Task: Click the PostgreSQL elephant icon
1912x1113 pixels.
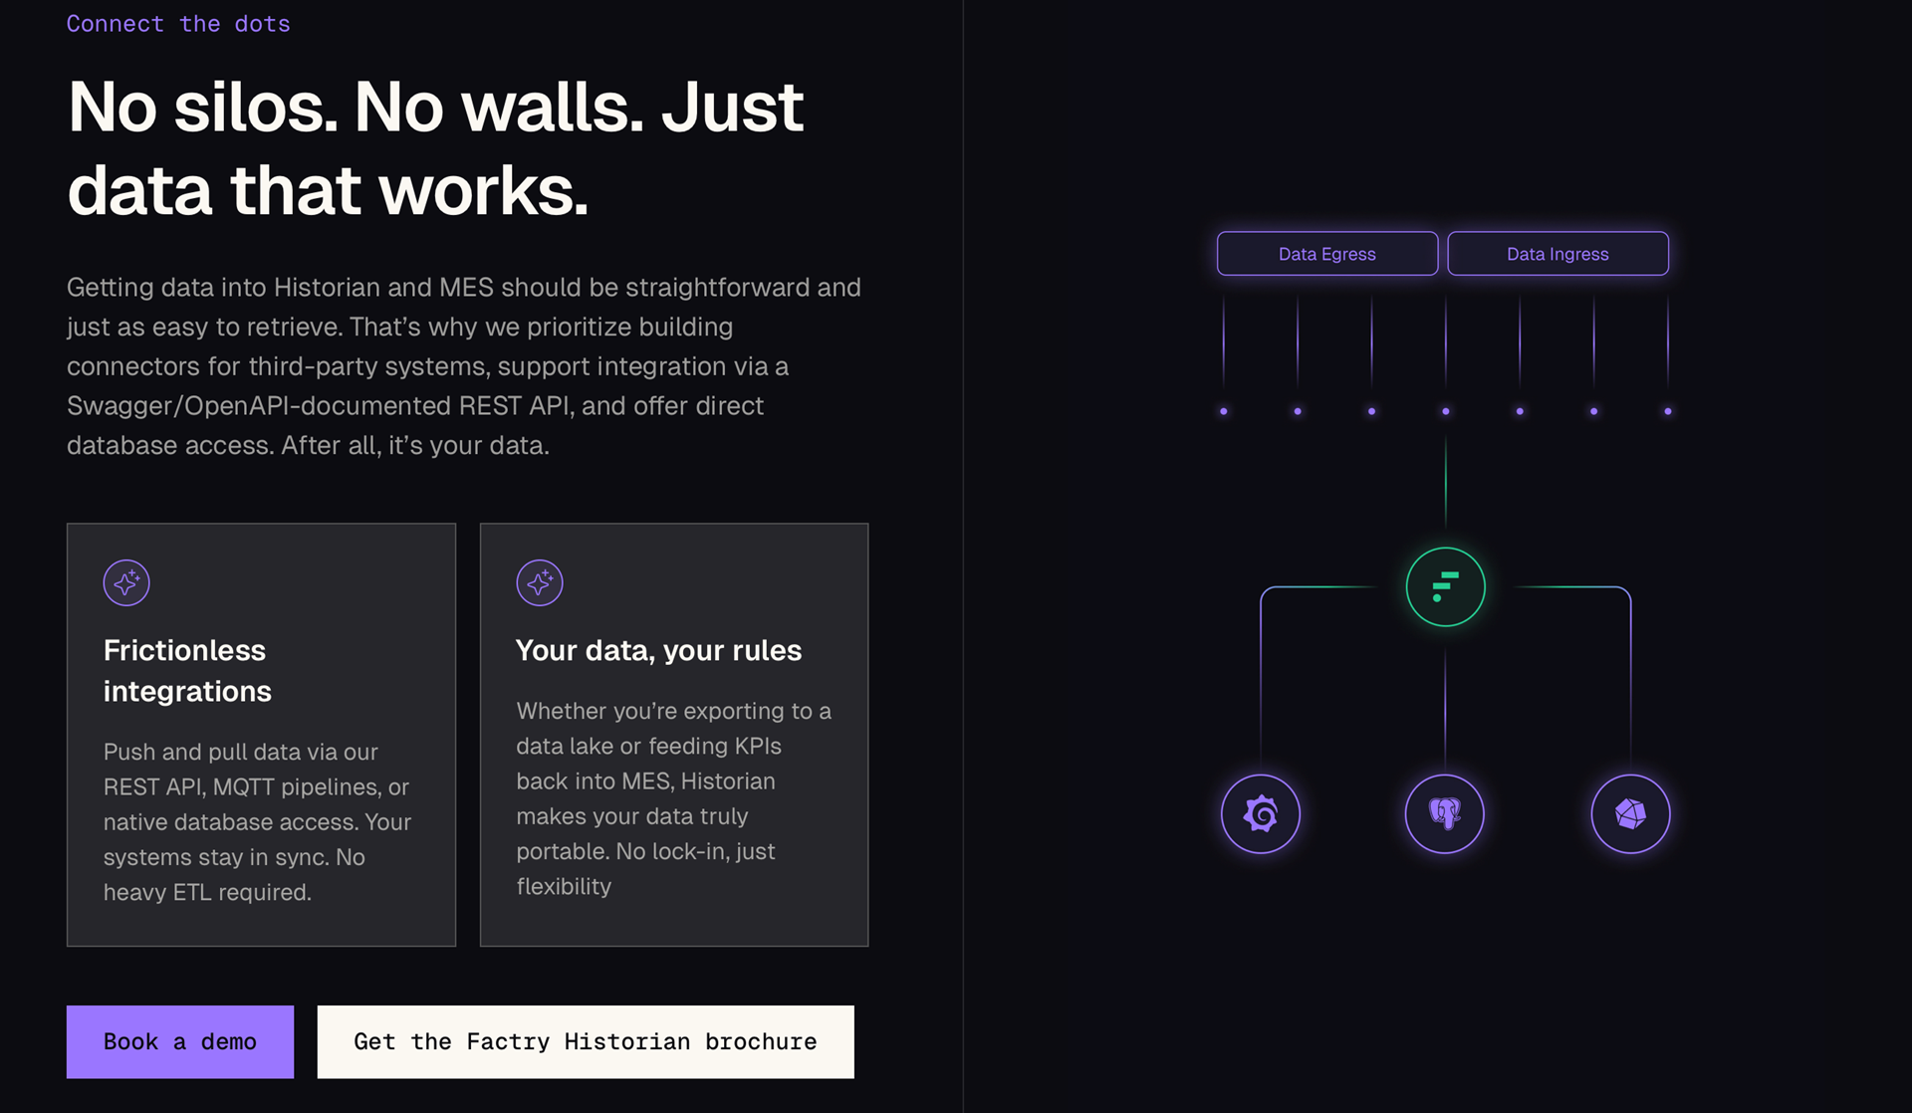Action: pos(1445,813)
